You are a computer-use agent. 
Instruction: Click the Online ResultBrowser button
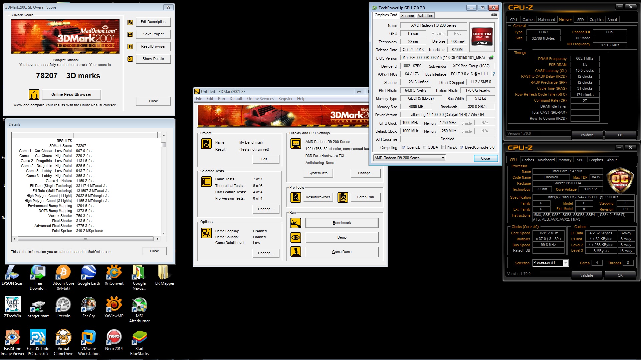tap(71, 95)
